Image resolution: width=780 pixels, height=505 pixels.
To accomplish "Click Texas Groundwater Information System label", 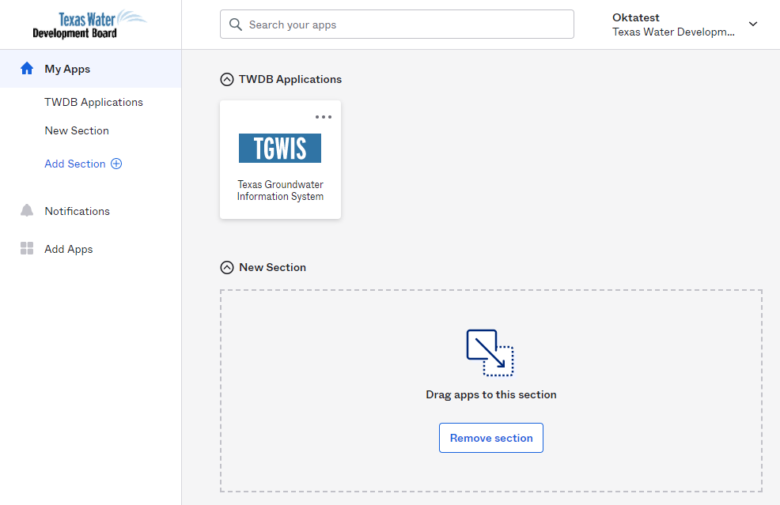I will [x=280, y=190].
